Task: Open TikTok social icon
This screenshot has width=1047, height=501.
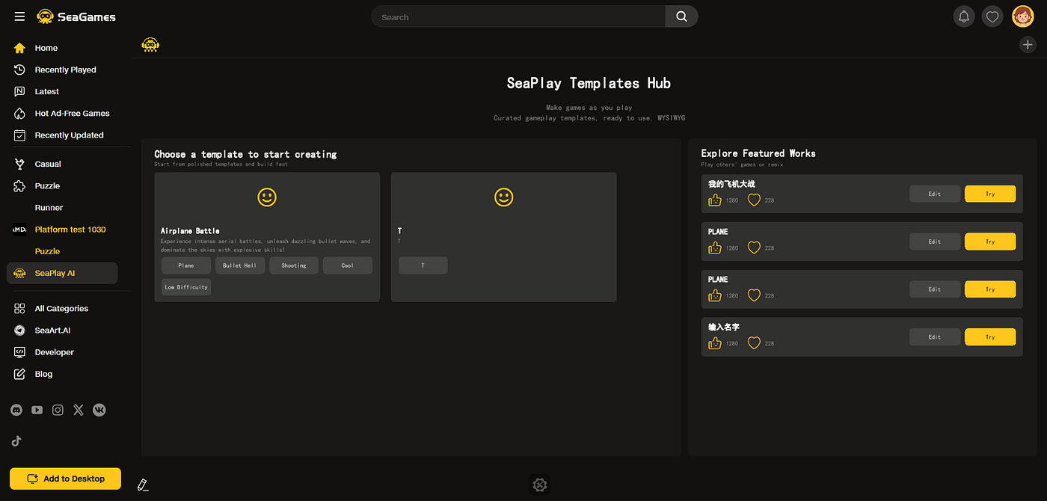Action: [x=16, y=440]
